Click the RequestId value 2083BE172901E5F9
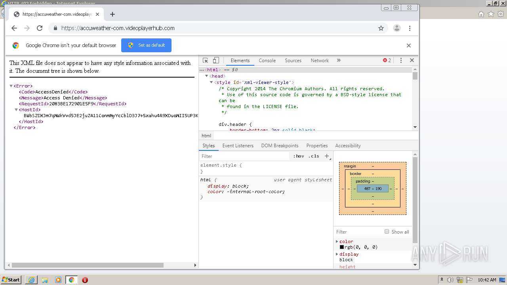Screen dimensions: 507x285 pyautogui.click(x=72, y=104)
